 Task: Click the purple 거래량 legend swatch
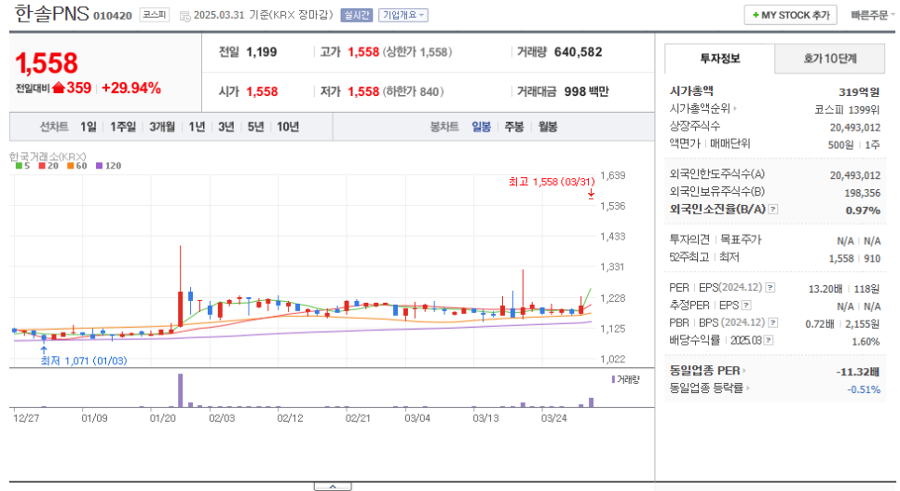tap(613, 379)
